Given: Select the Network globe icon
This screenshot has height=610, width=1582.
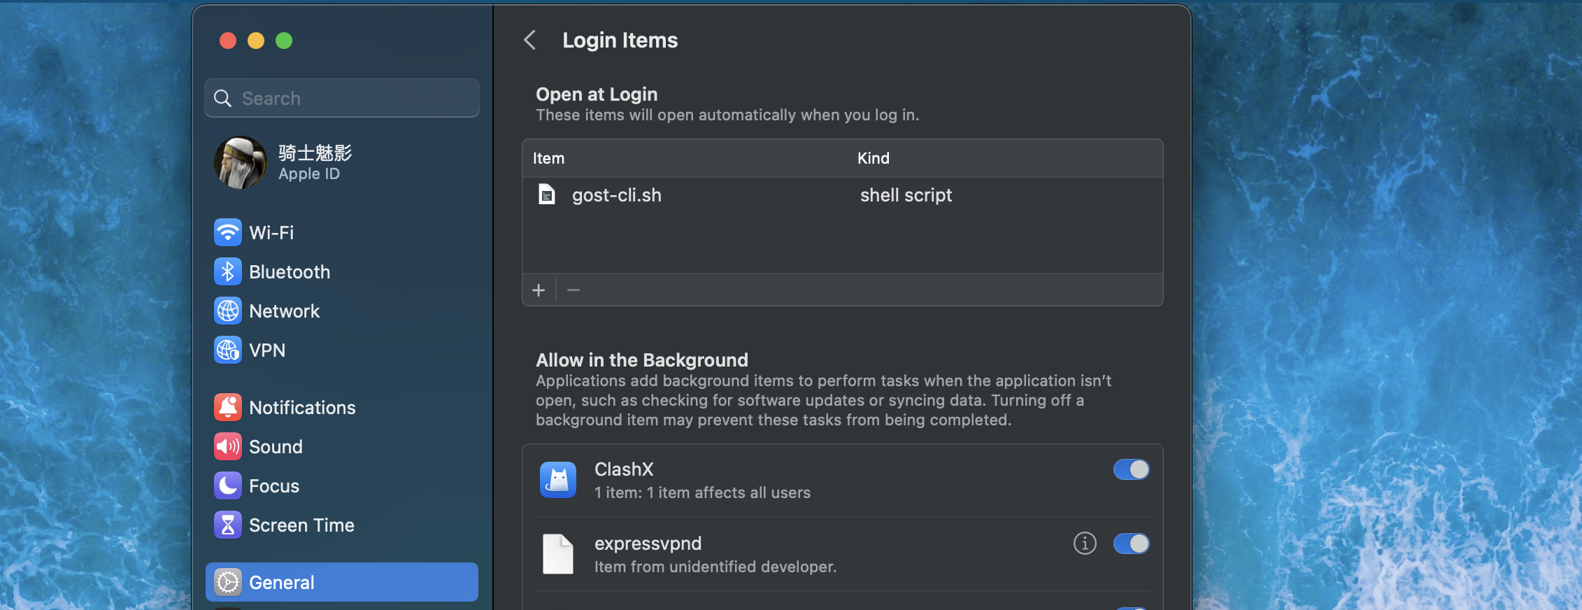Looking at the screenshot, I should 228,311.
